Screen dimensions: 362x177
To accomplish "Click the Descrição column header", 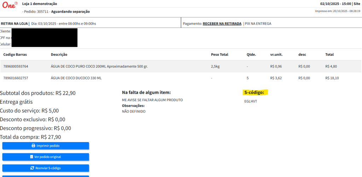I will 59,55.
